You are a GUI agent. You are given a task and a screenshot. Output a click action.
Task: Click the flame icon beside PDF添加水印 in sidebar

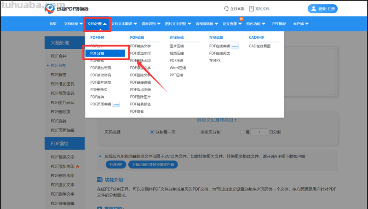click(77, 166)
